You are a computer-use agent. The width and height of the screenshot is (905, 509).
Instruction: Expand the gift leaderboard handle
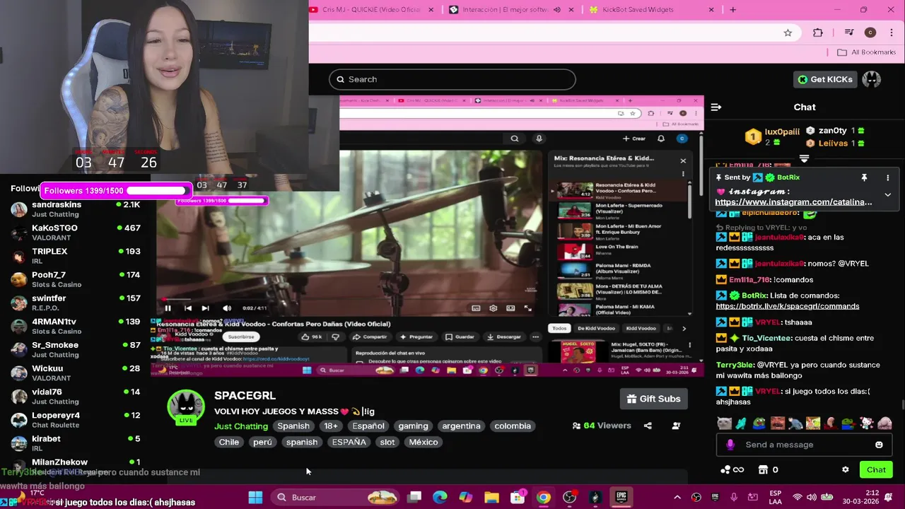[x=804, y=158]
